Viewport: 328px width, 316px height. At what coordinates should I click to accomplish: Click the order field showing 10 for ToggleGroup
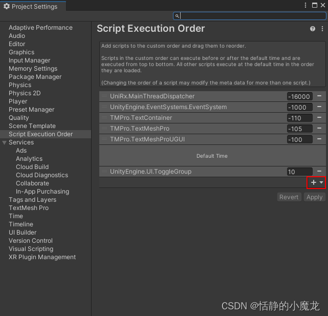pos(299,172)
